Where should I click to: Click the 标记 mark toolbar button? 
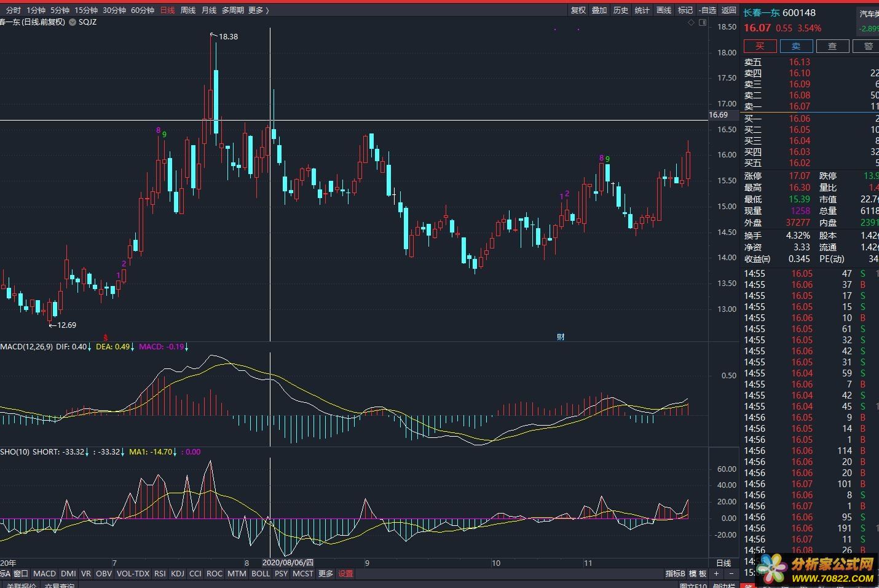(685, 10)
